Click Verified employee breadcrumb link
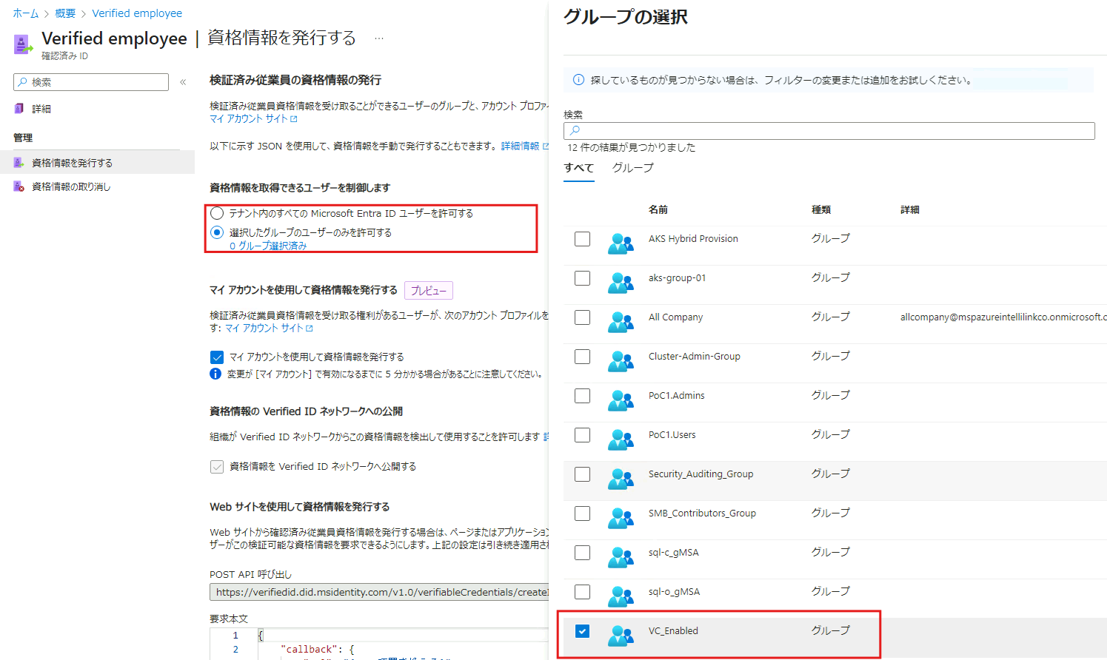The width and height of the screenshot is (1107, 660). (137, 13)
